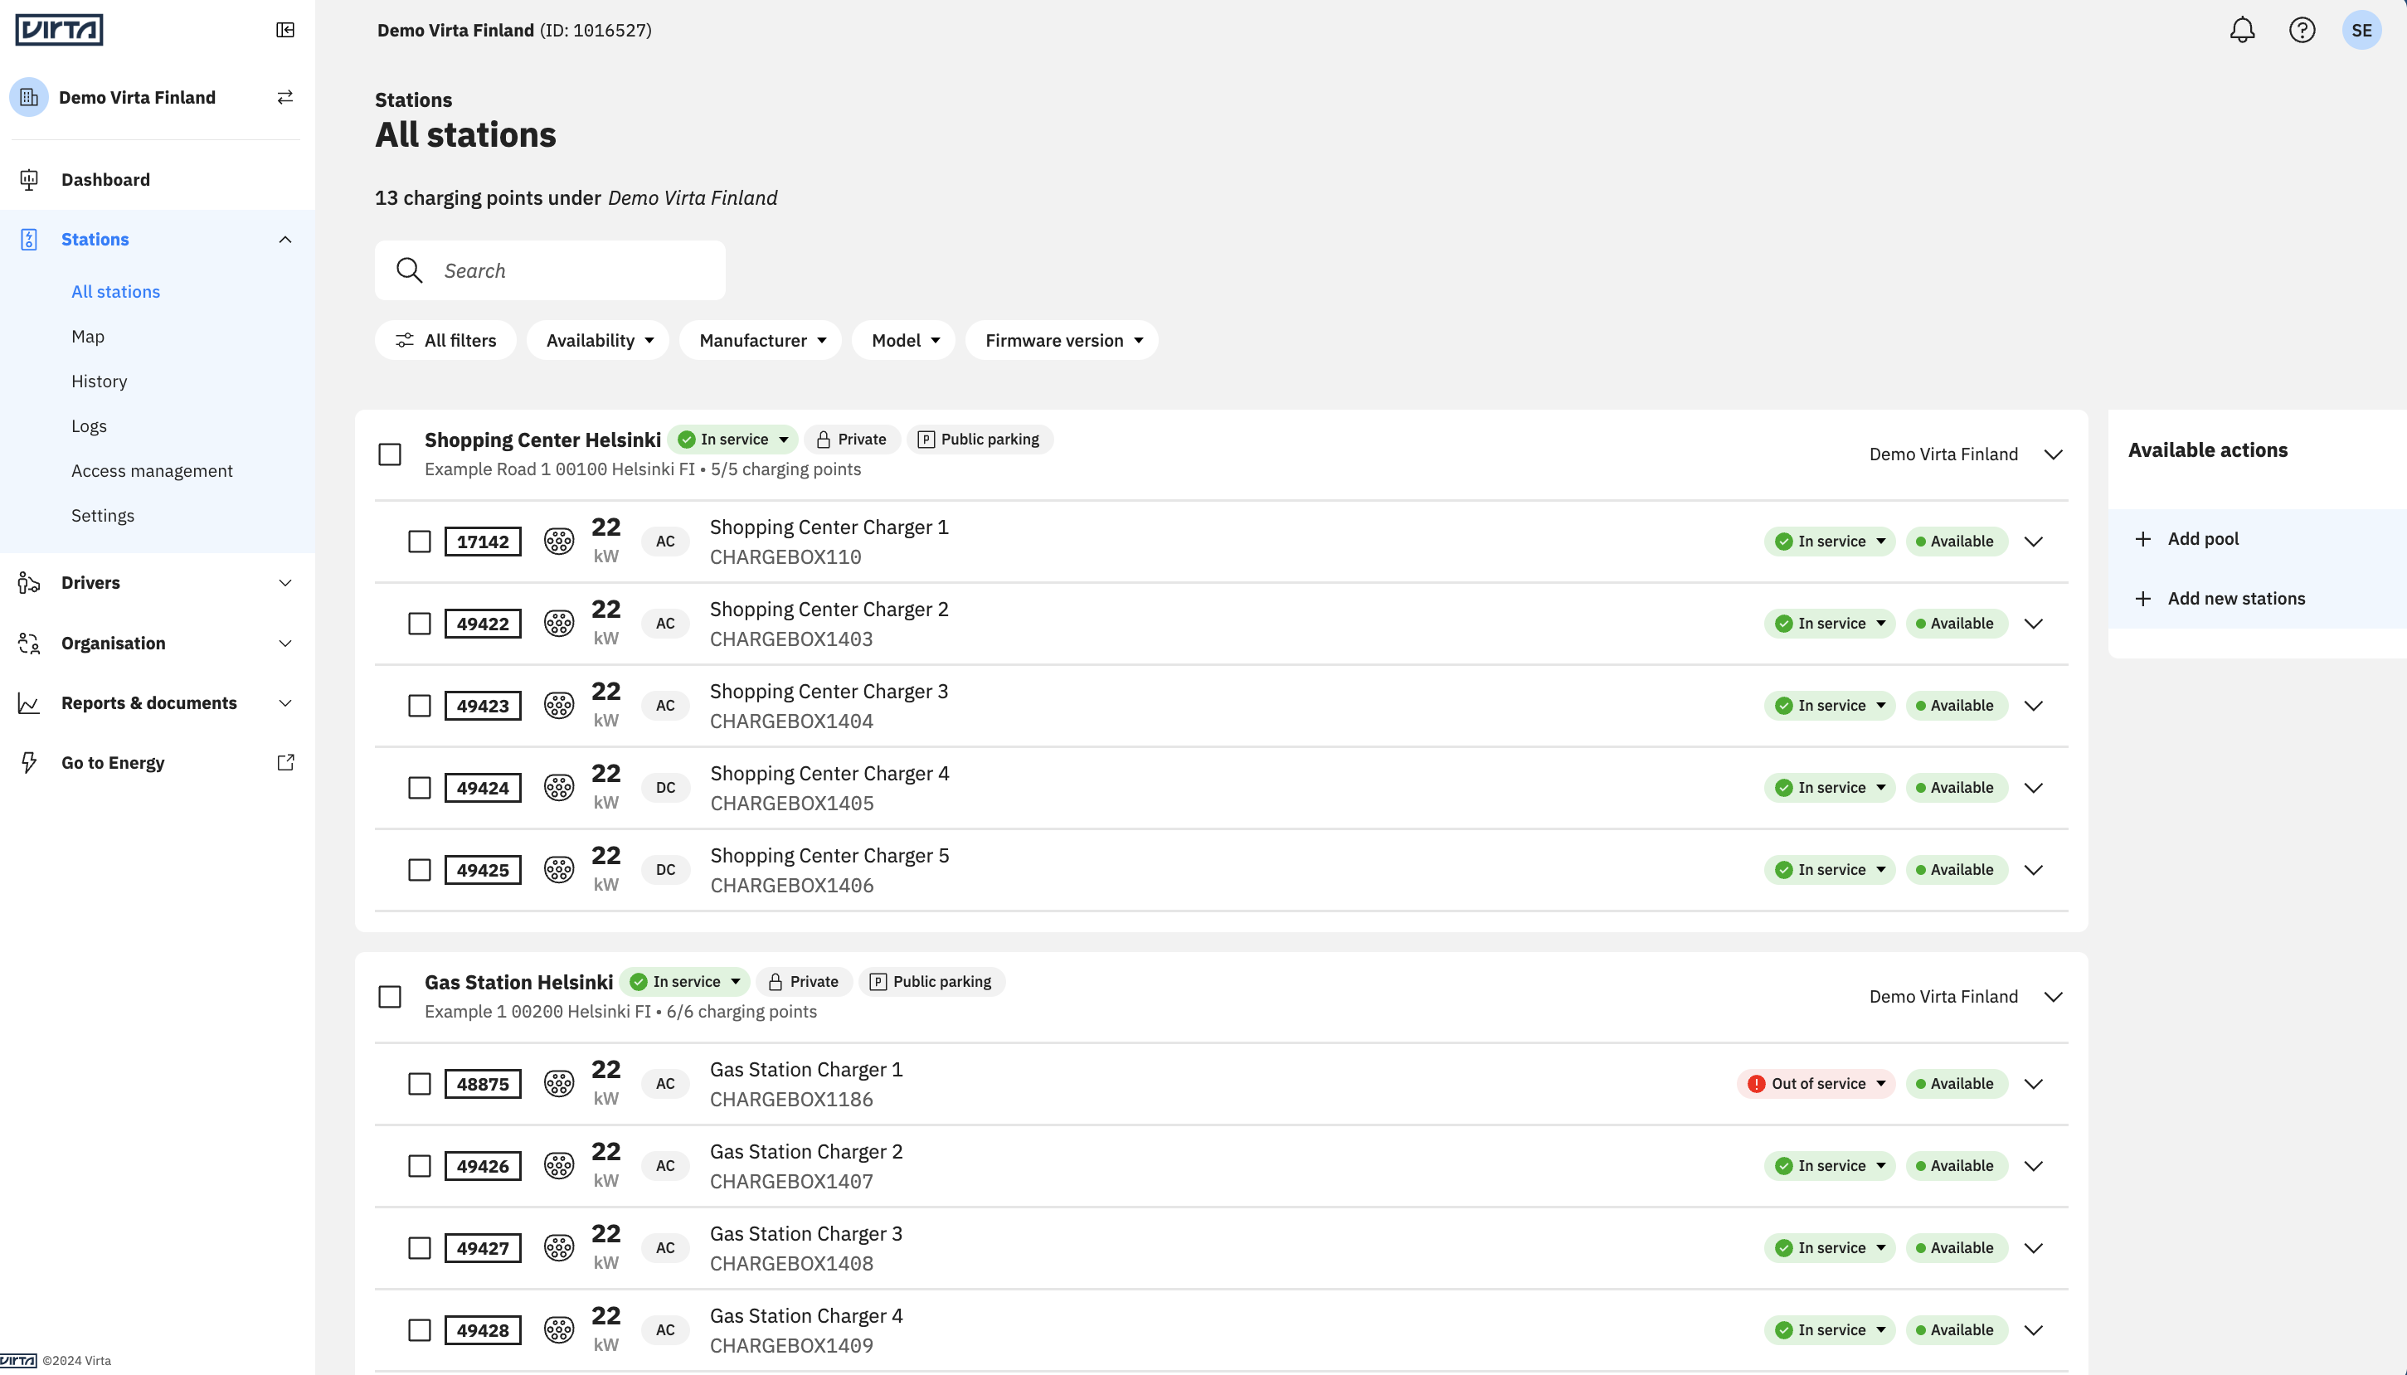Open notifications bell

point(2242,30)
